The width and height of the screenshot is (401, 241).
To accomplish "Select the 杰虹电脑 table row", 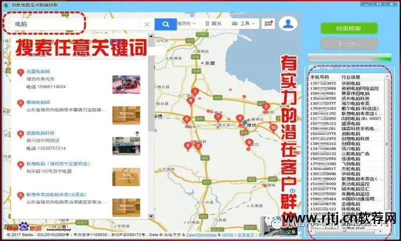I will (x=346, y=168).
